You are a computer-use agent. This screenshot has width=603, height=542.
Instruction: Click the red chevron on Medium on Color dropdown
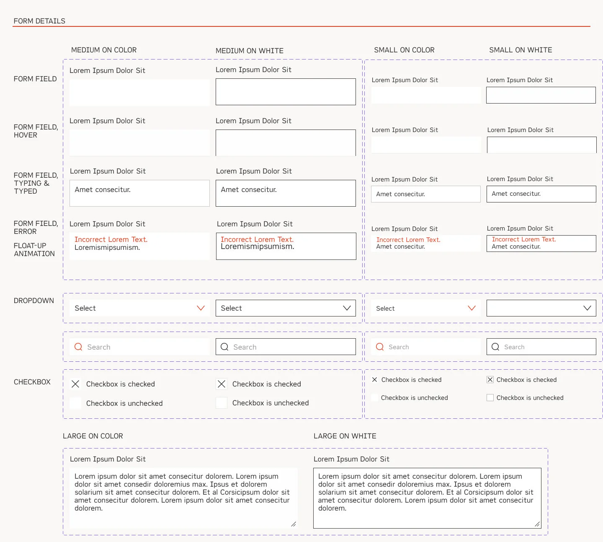point(201,308)
